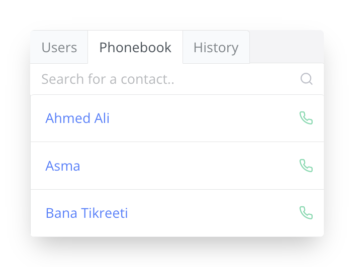Select the Bana Tikreeti row blank area

(212, 213)
